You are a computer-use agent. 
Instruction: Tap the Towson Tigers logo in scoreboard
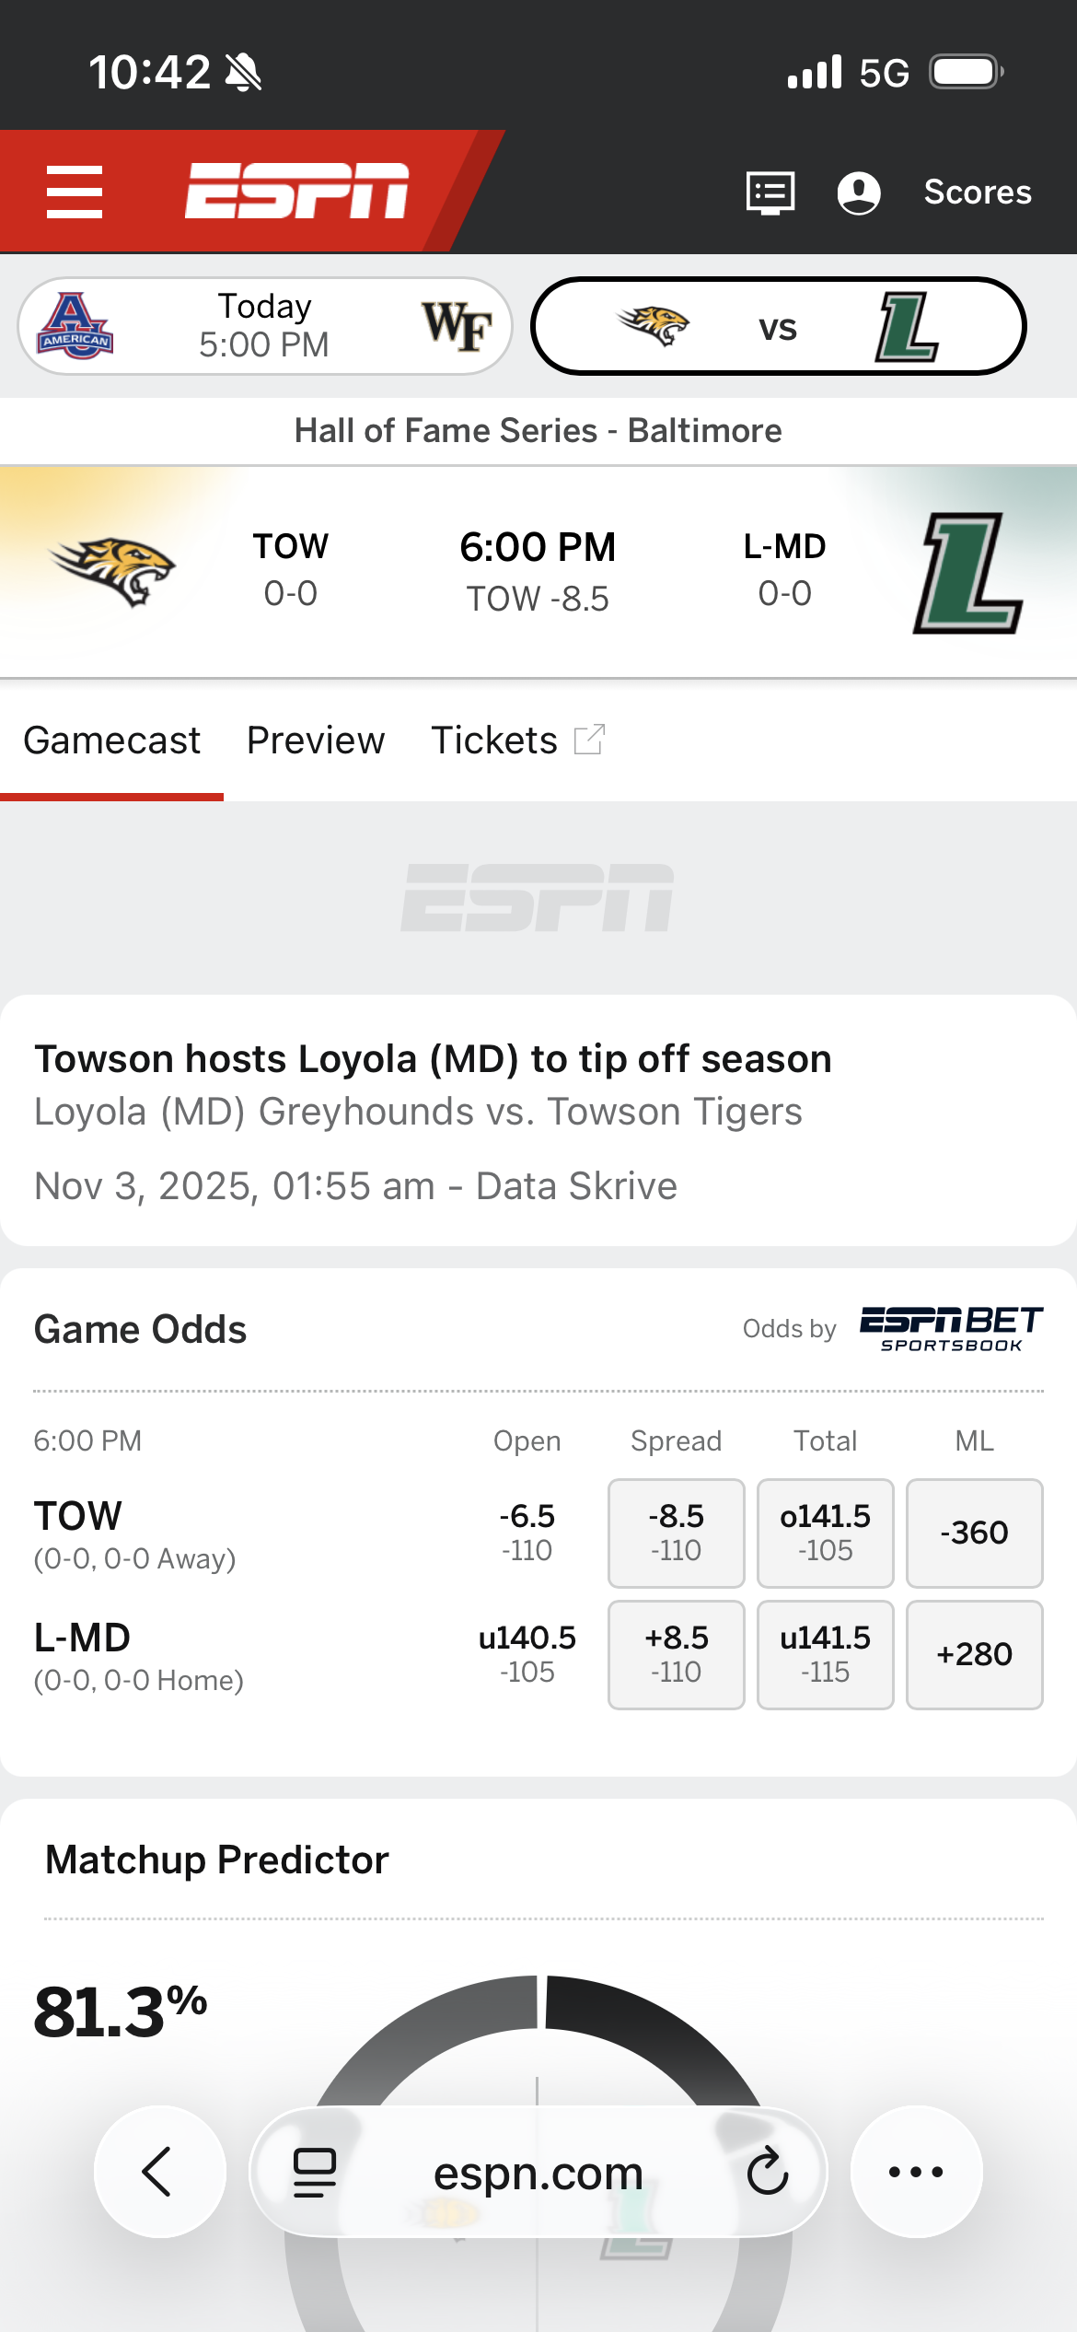pyautogui.click(x=112, y=571)
